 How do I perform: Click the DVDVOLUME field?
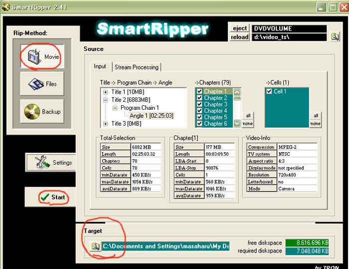pos(289,28)
